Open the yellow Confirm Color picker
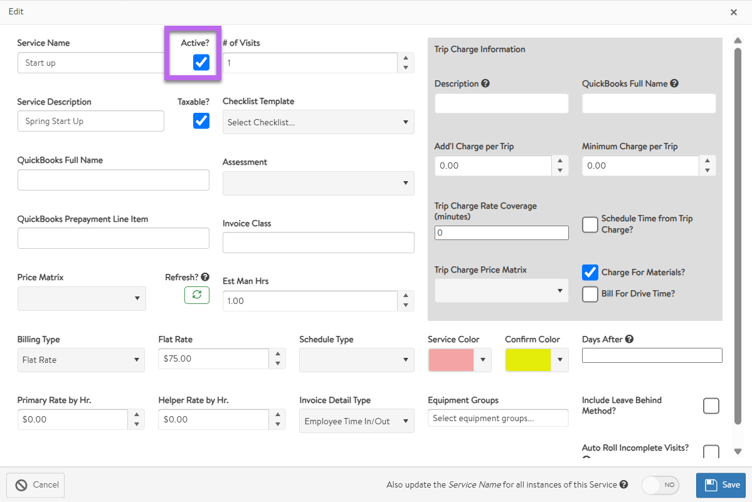Image resolution: width=752 pixels, height=502 pixels. click(x=536, y=360)
